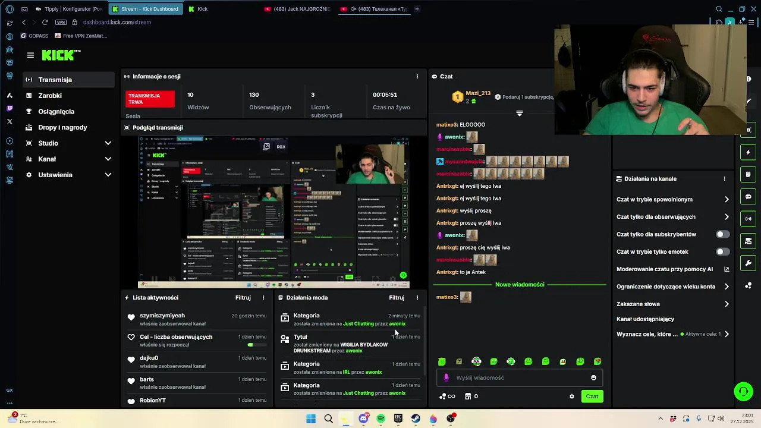Open GOPASS bookmark
This screenshot has width=761, height=428.
(34, 36)
